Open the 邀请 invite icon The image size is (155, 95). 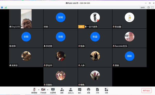click(x=62, y=91)
